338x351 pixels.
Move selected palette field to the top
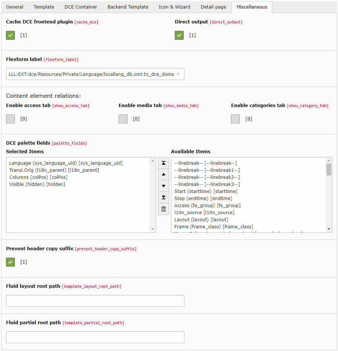(x=163, y=163)
